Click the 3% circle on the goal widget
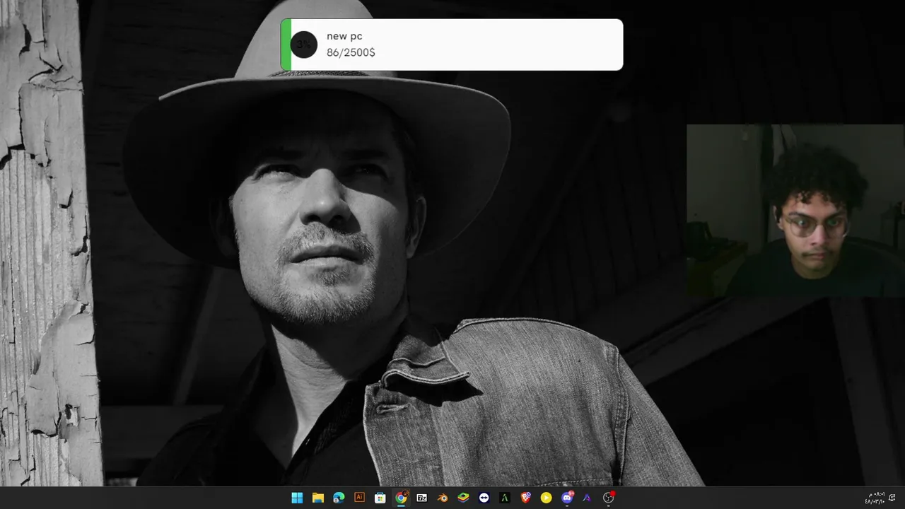Image resolution: width=905 pixels, height=509 pixels. pos(303,45)
